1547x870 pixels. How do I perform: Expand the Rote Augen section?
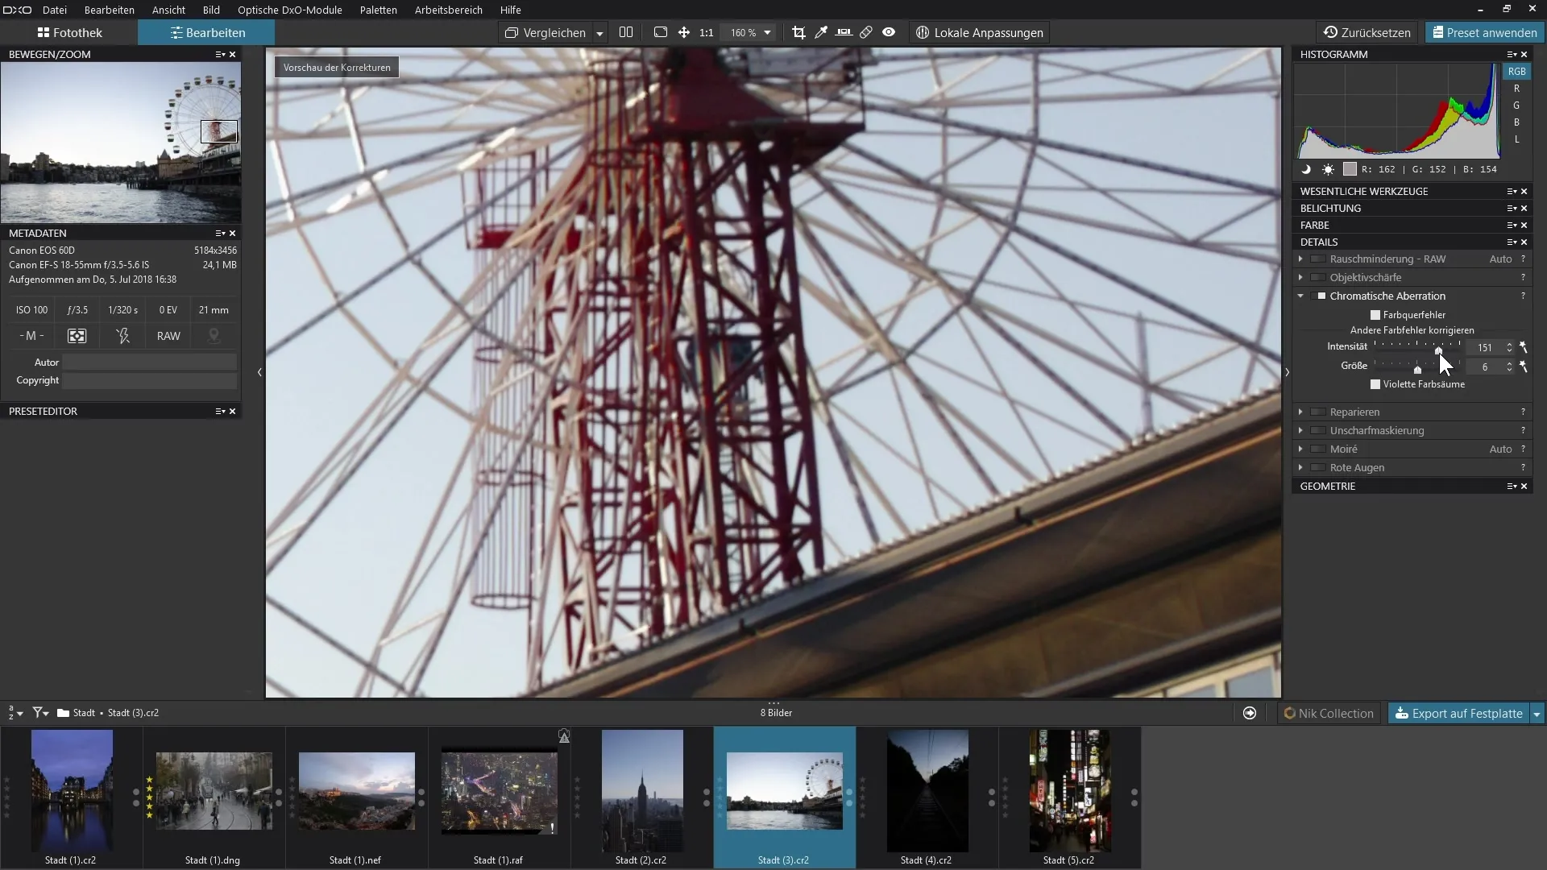[1300, 468]
